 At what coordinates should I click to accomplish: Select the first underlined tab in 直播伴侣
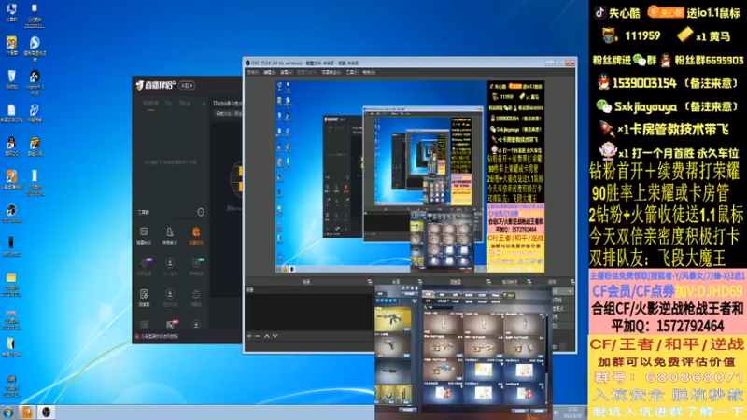click(x=150, y=104)
